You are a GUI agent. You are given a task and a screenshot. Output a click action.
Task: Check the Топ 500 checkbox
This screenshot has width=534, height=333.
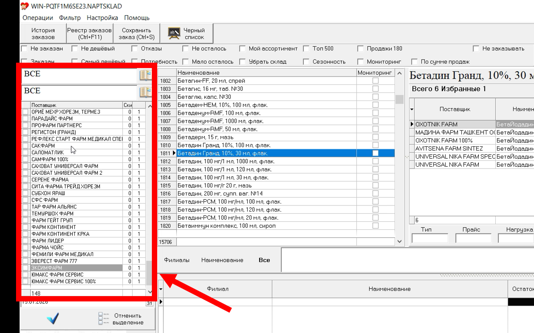306,48
